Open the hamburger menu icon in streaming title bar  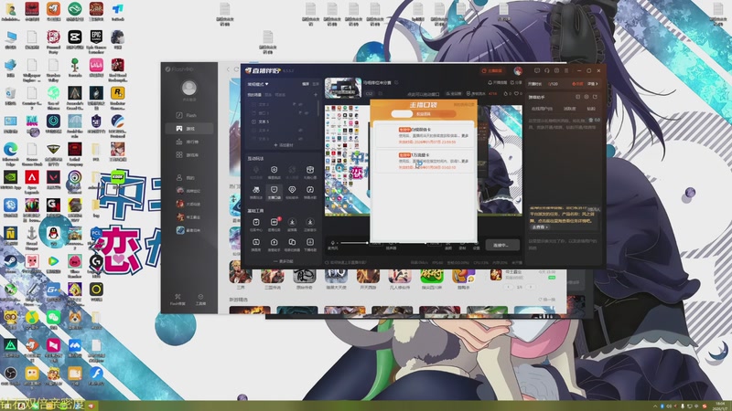click(x=566, y=71)
